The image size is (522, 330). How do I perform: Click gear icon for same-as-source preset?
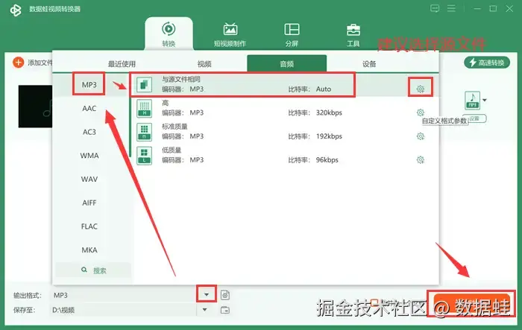[421, 89]
